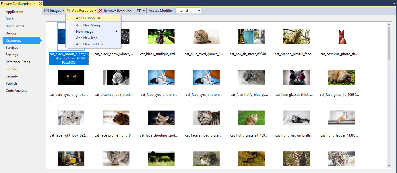Click the scrollbar up arrow
This screenshot has height=173, width=397.
389,24
